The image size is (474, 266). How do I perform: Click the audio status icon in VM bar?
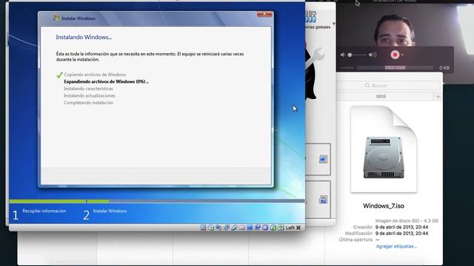[218, 228]
